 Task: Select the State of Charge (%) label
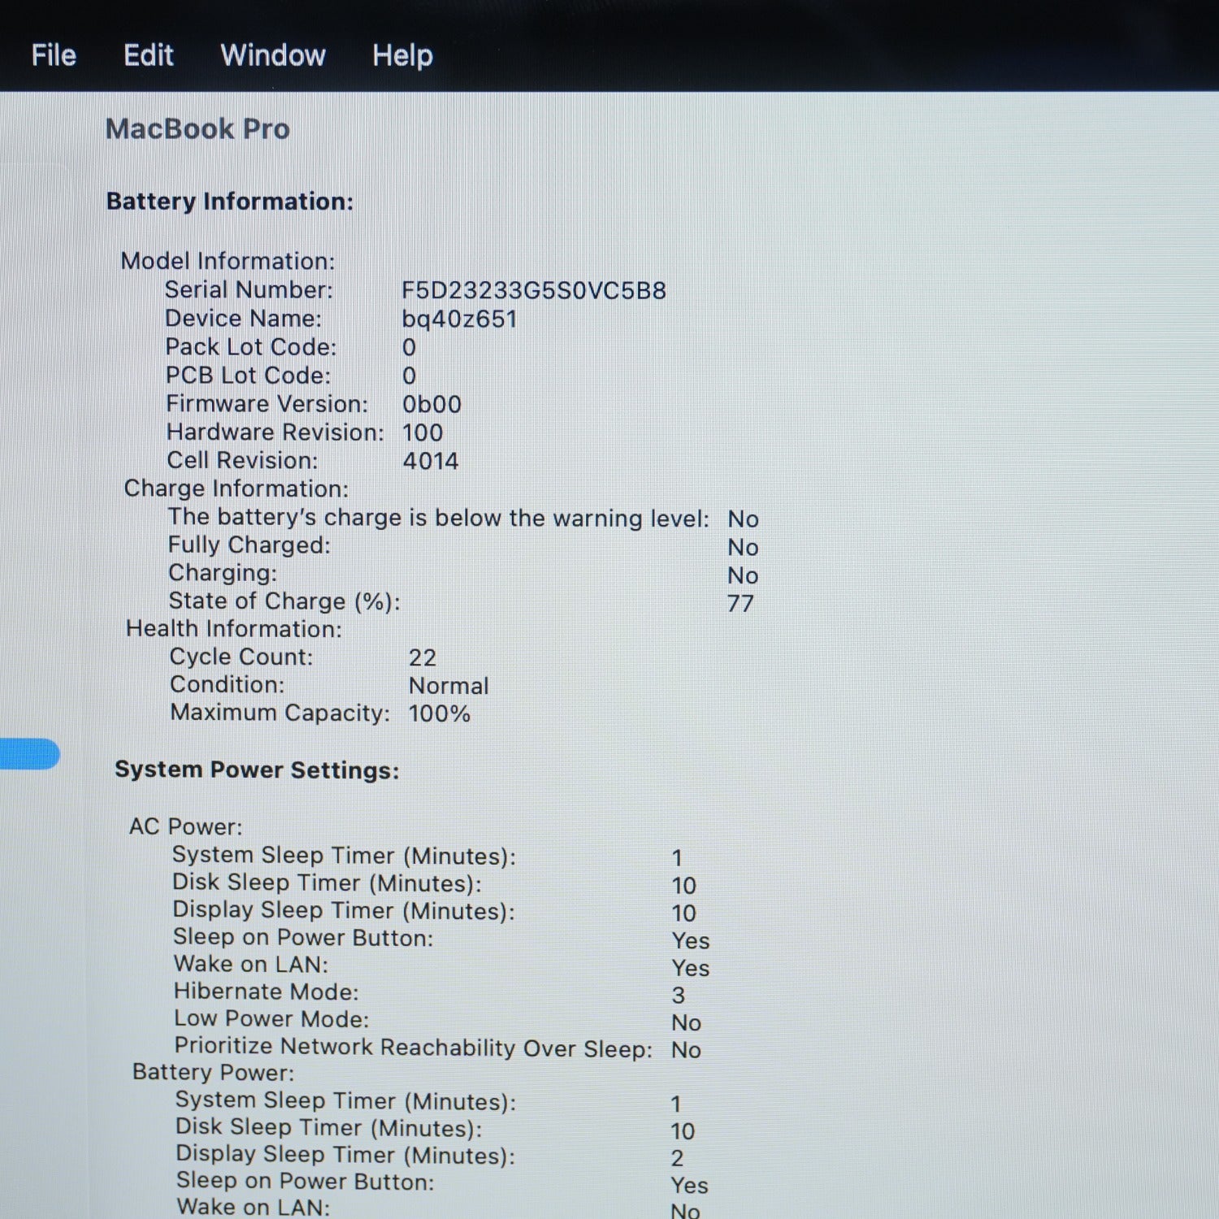point(284,601)
